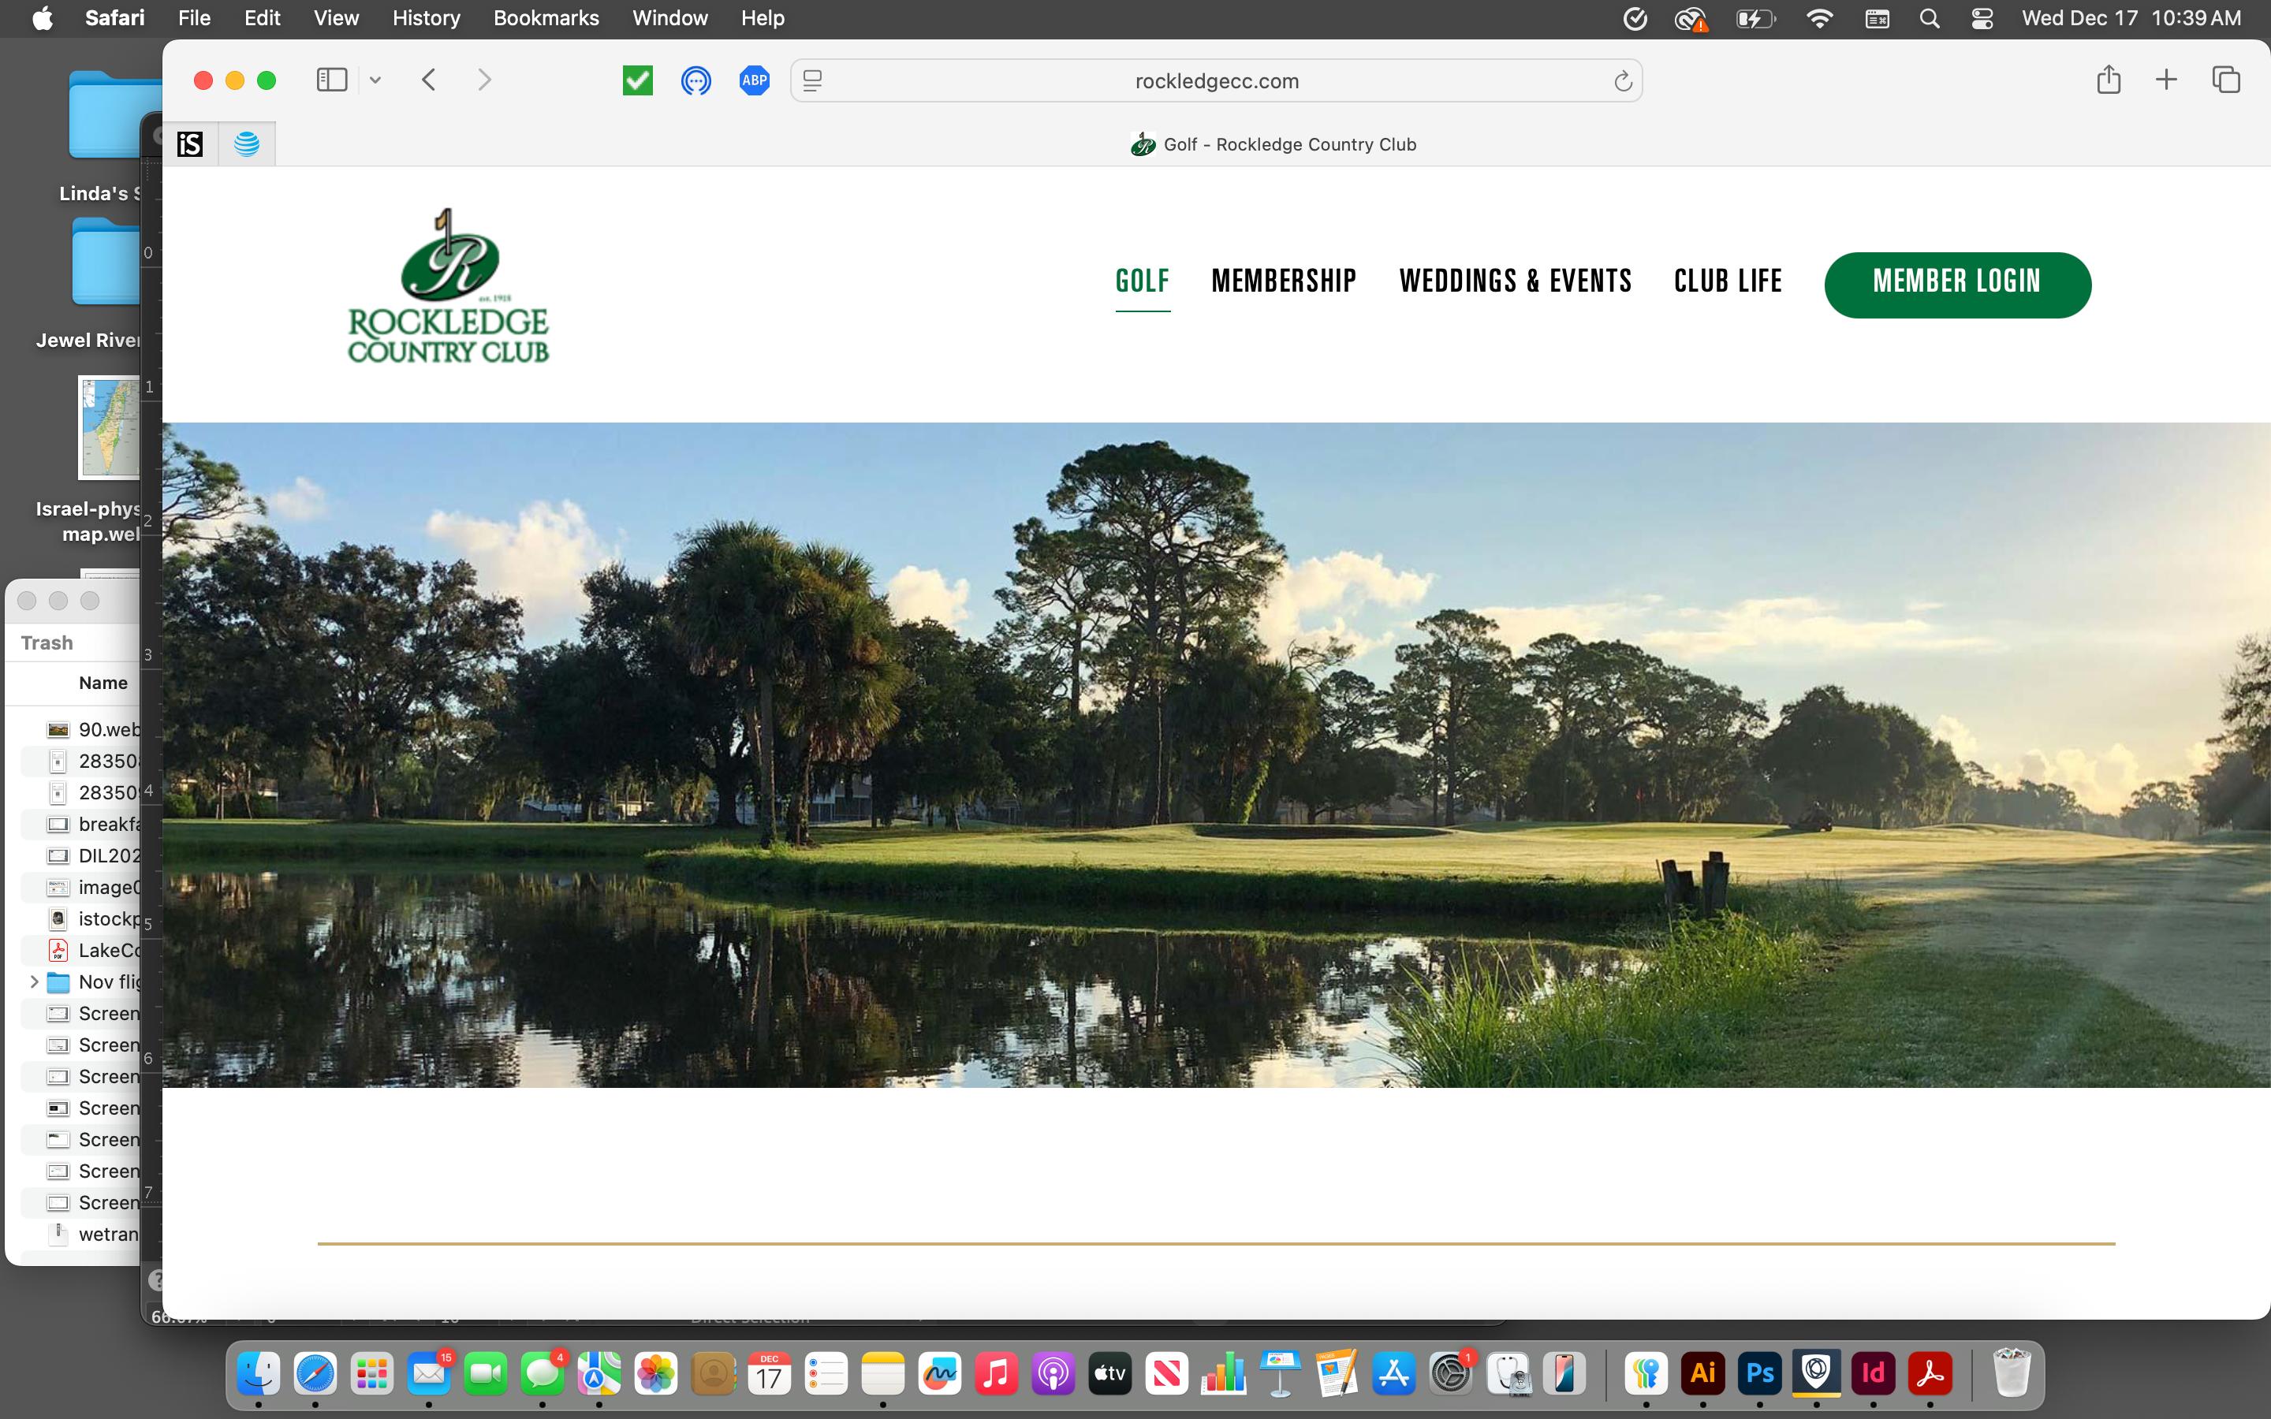The image size is (2271, 1419).
Task: Click the MEMBER LOGIN button
Action: click(1956, 285)
